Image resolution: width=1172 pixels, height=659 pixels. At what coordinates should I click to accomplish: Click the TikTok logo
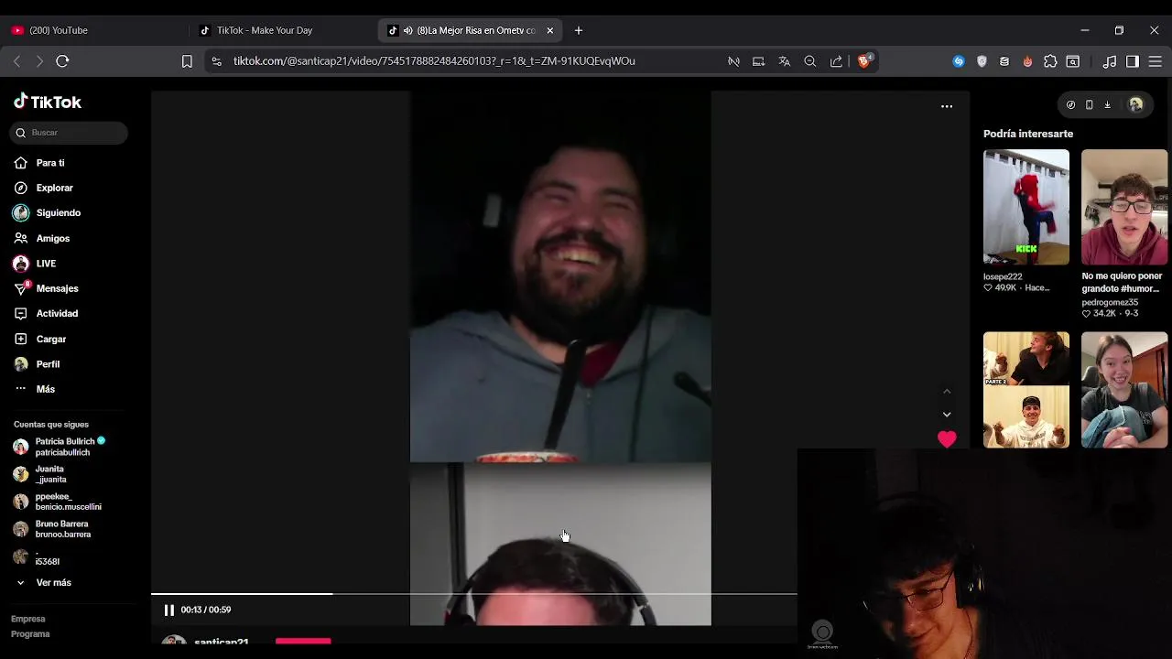click(x=48, y=102)
